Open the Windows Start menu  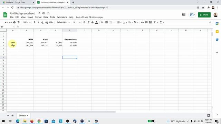3,121
